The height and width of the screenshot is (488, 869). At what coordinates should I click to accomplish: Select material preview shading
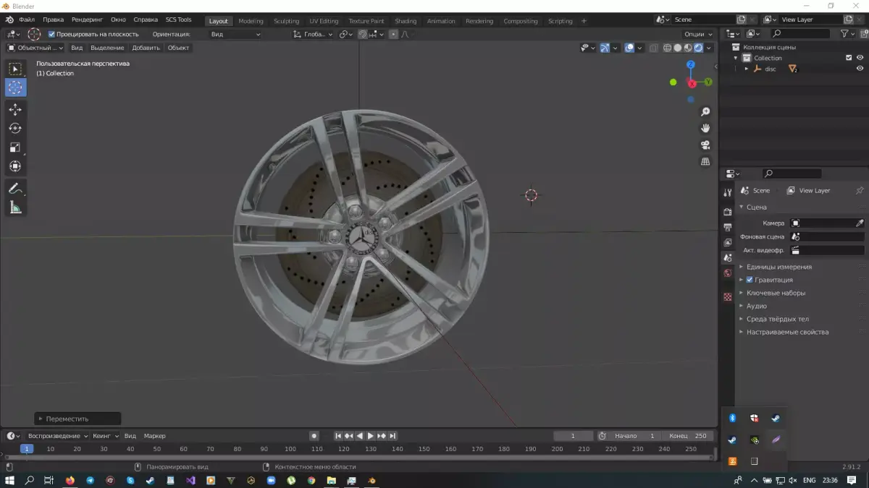[x=688, y=48]
